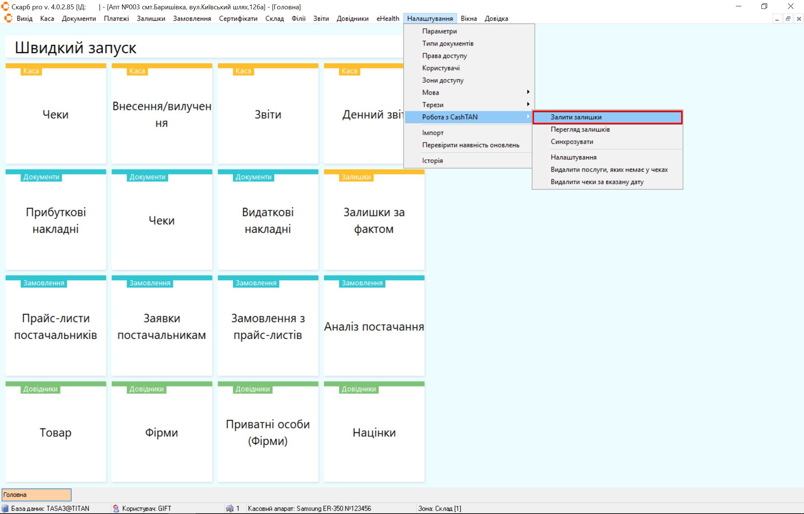
Task: Minimize the inner child window
Action: click(x=777, y=19)
